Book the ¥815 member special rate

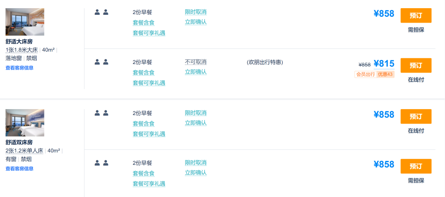[416, 66]
